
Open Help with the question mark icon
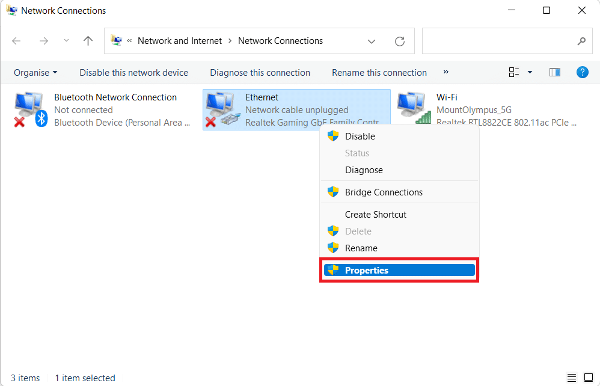pyautogui.click(x=582, y=72)
